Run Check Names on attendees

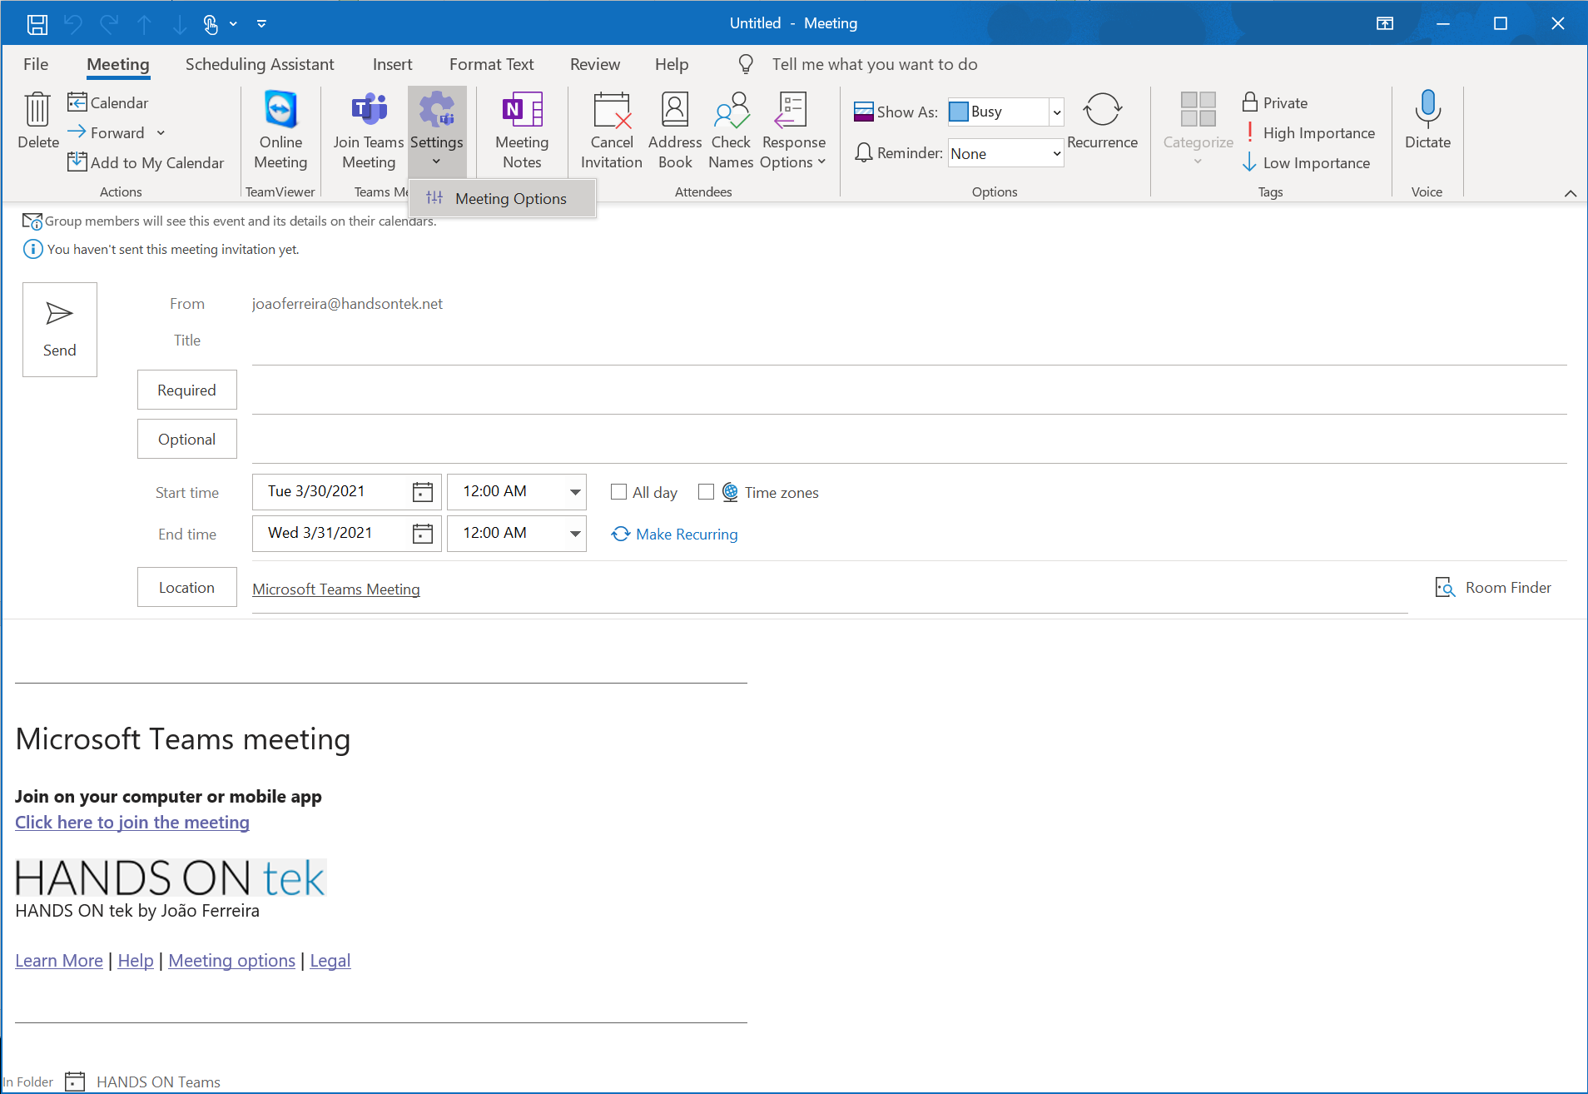coord(730,129)
